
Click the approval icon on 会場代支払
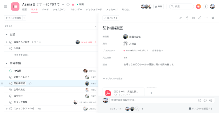tap(11, 90)
